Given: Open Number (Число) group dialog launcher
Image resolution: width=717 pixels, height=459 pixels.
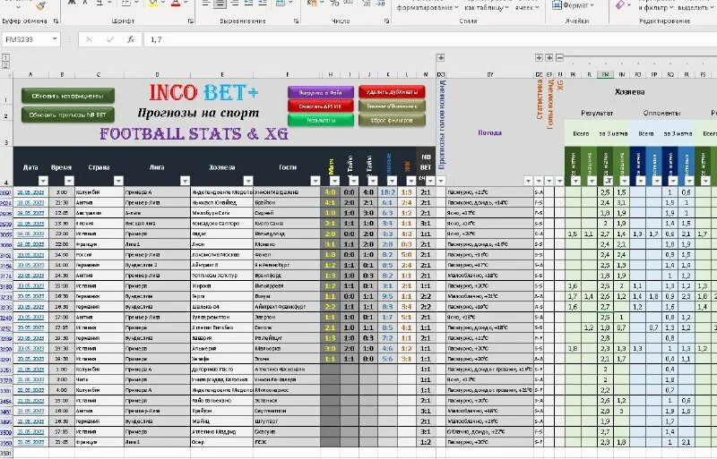Looking at the screenshot, I should (386, 21).
